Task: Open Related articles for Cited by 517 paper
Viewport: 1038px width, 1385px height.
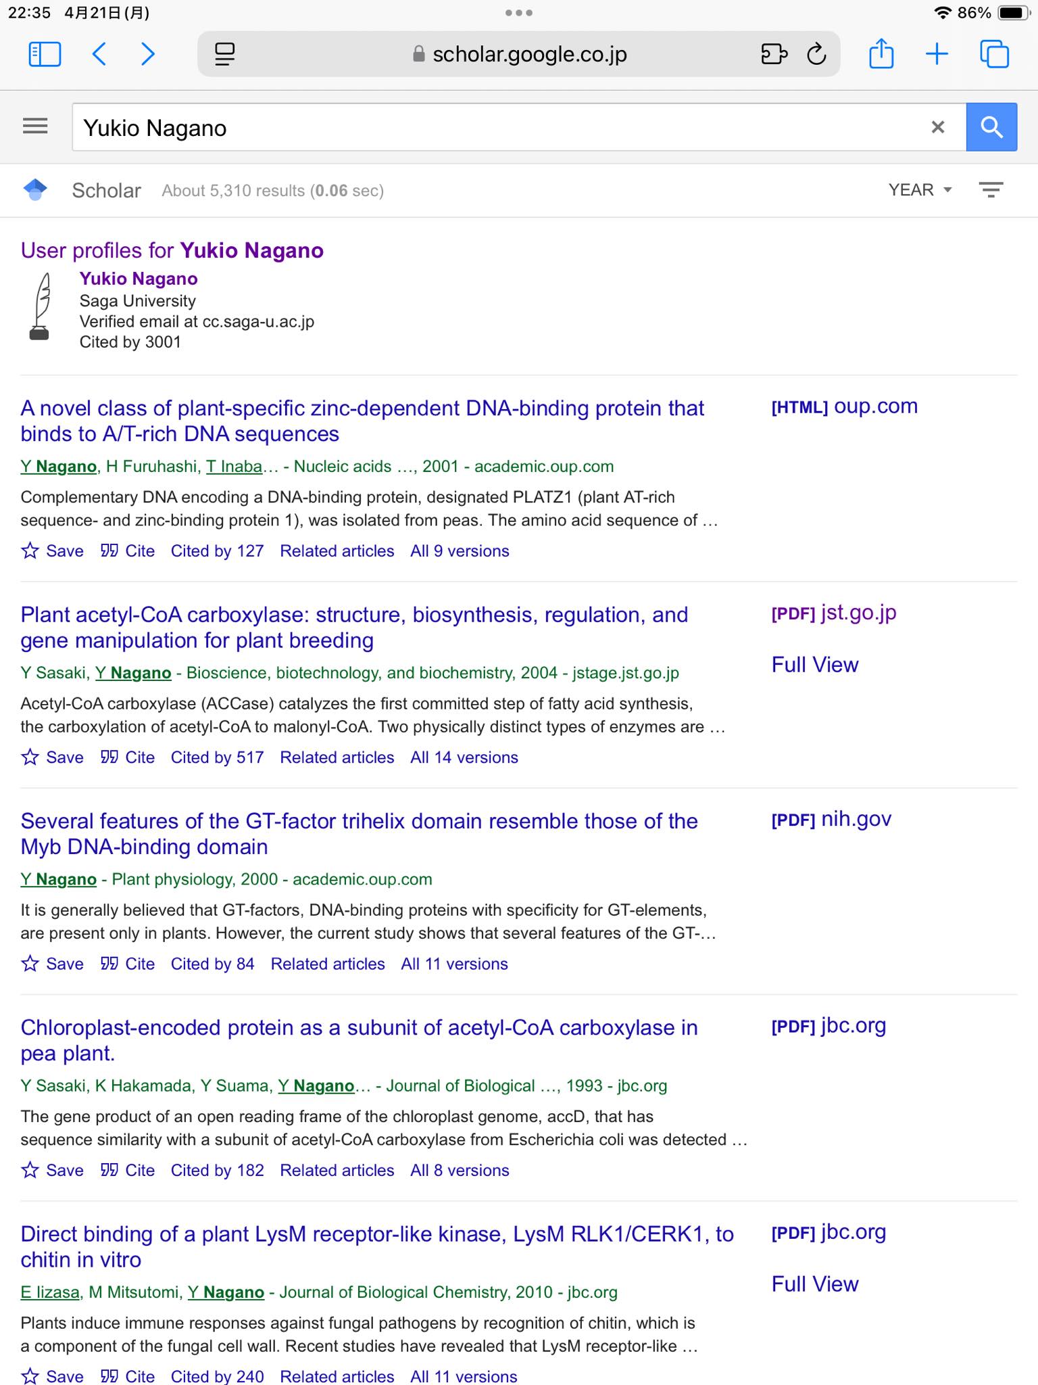Action: pyautogui.click(x=337, y=757)
